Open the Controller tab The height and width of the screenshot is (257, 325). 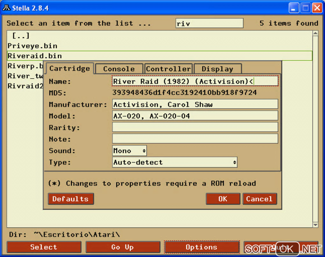tap(168, 69)
